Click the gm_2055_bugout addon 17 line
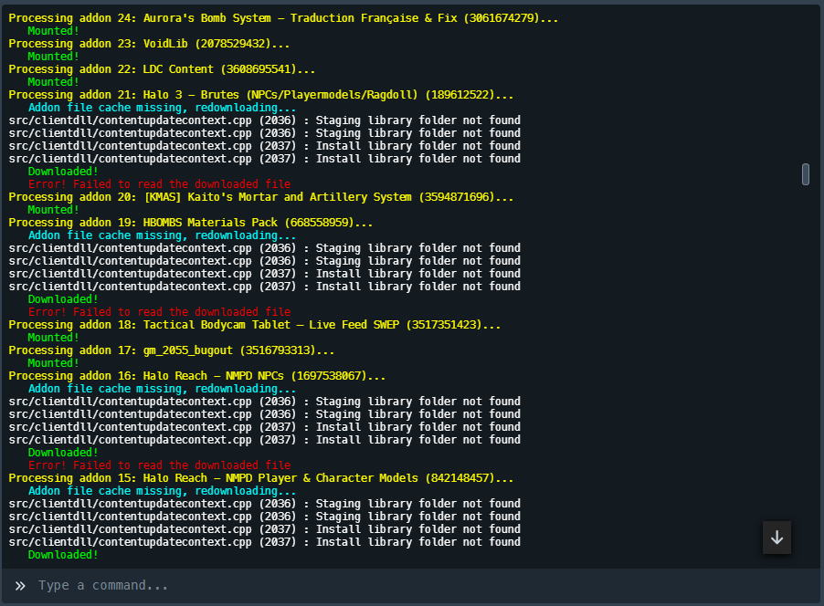 click(x=171, y=350)
